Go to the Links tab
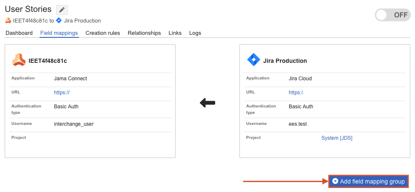 (x=175, y=33)
